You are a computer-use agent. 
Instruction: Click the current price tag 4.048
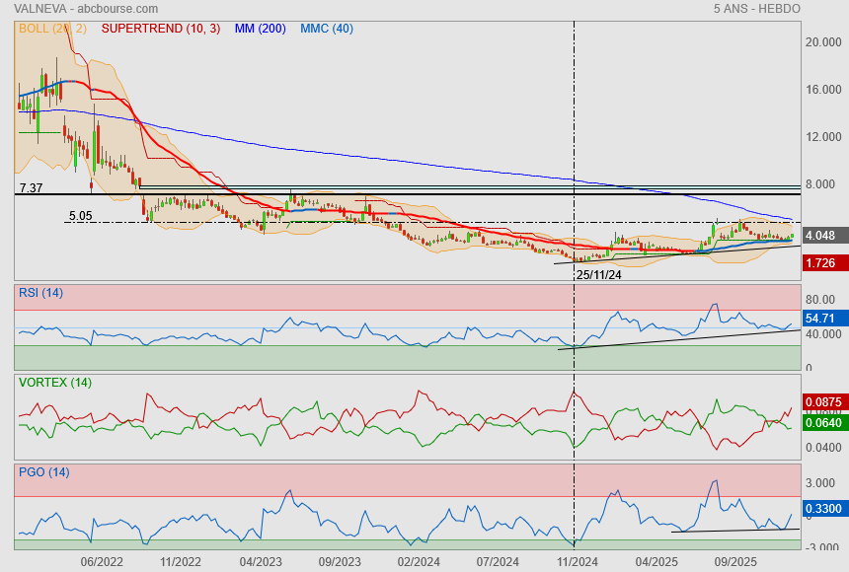coord(821,236)
